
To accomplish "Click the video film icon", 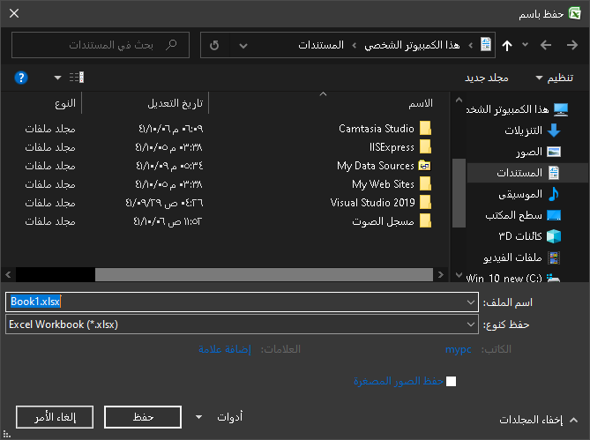I will [x=554, y=257].
